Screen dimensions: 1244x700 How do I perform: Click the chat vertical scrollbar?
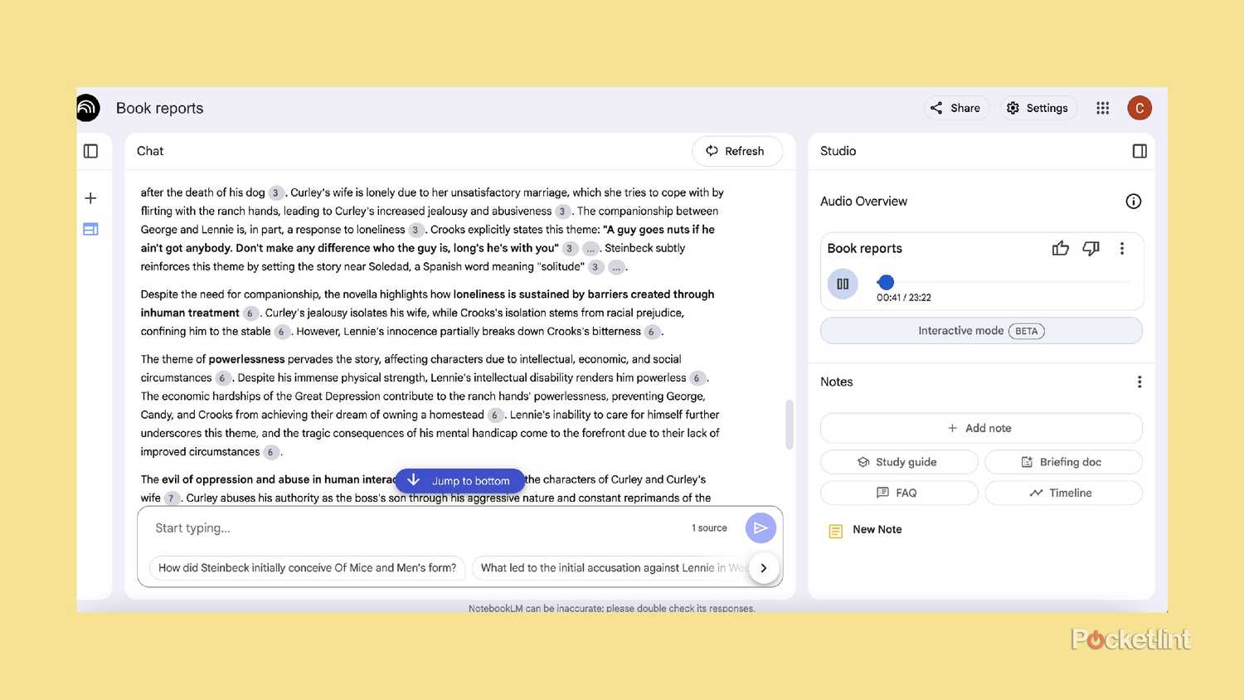pos(790,425)
